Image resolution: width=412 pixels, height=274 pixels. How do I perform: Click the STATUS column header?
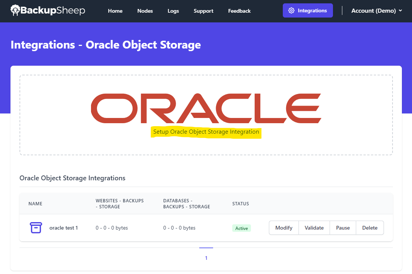tap(240, 203)
